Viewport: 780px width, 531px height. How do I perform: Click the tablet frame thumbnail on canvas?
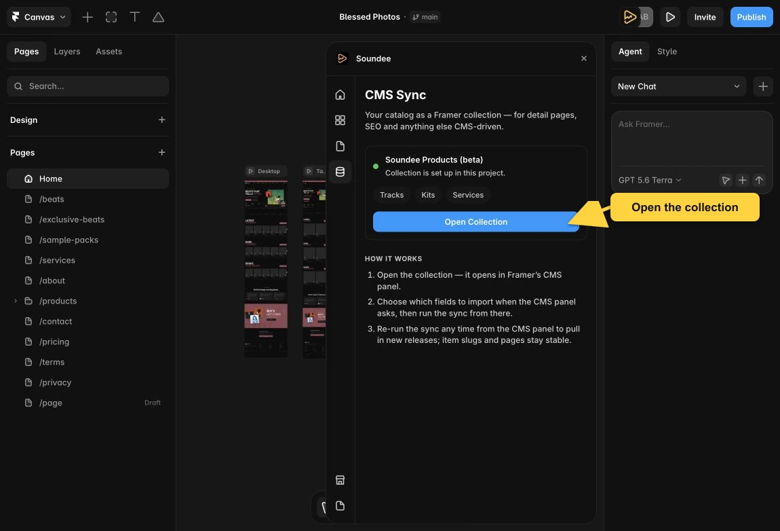click(314, 269)
